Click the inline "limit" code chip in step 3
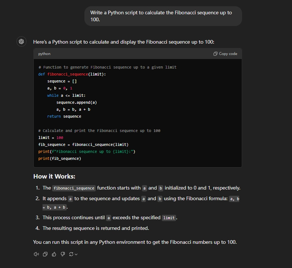 point(169,218)
